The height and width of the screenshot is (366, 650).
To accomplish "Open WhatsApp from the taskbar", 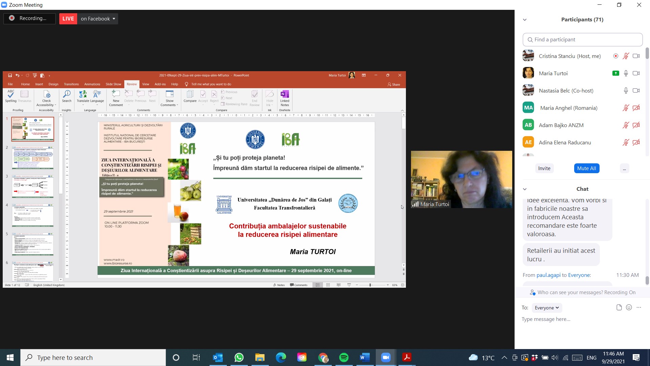I will tap(239, 358).
